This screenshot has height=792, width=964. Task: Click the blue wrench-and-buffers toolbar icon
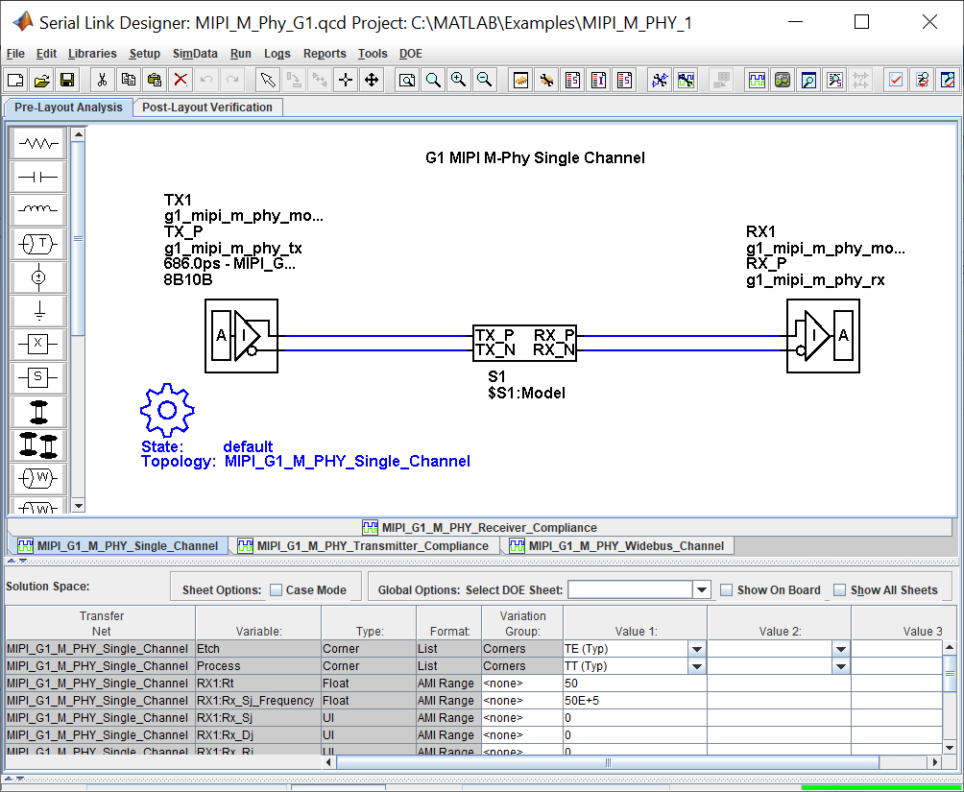pos(660,80)
